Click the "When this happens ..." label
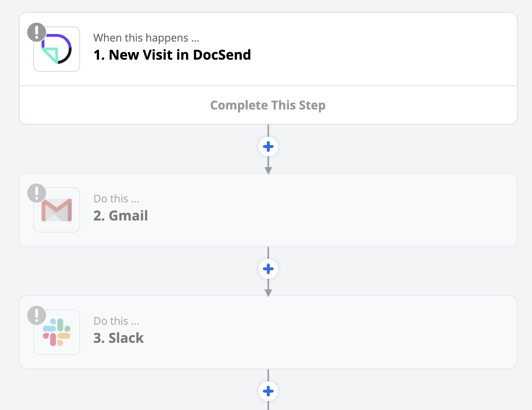This screenshot has width=532, height=410. pyautogui.click(x=146, y=38)
